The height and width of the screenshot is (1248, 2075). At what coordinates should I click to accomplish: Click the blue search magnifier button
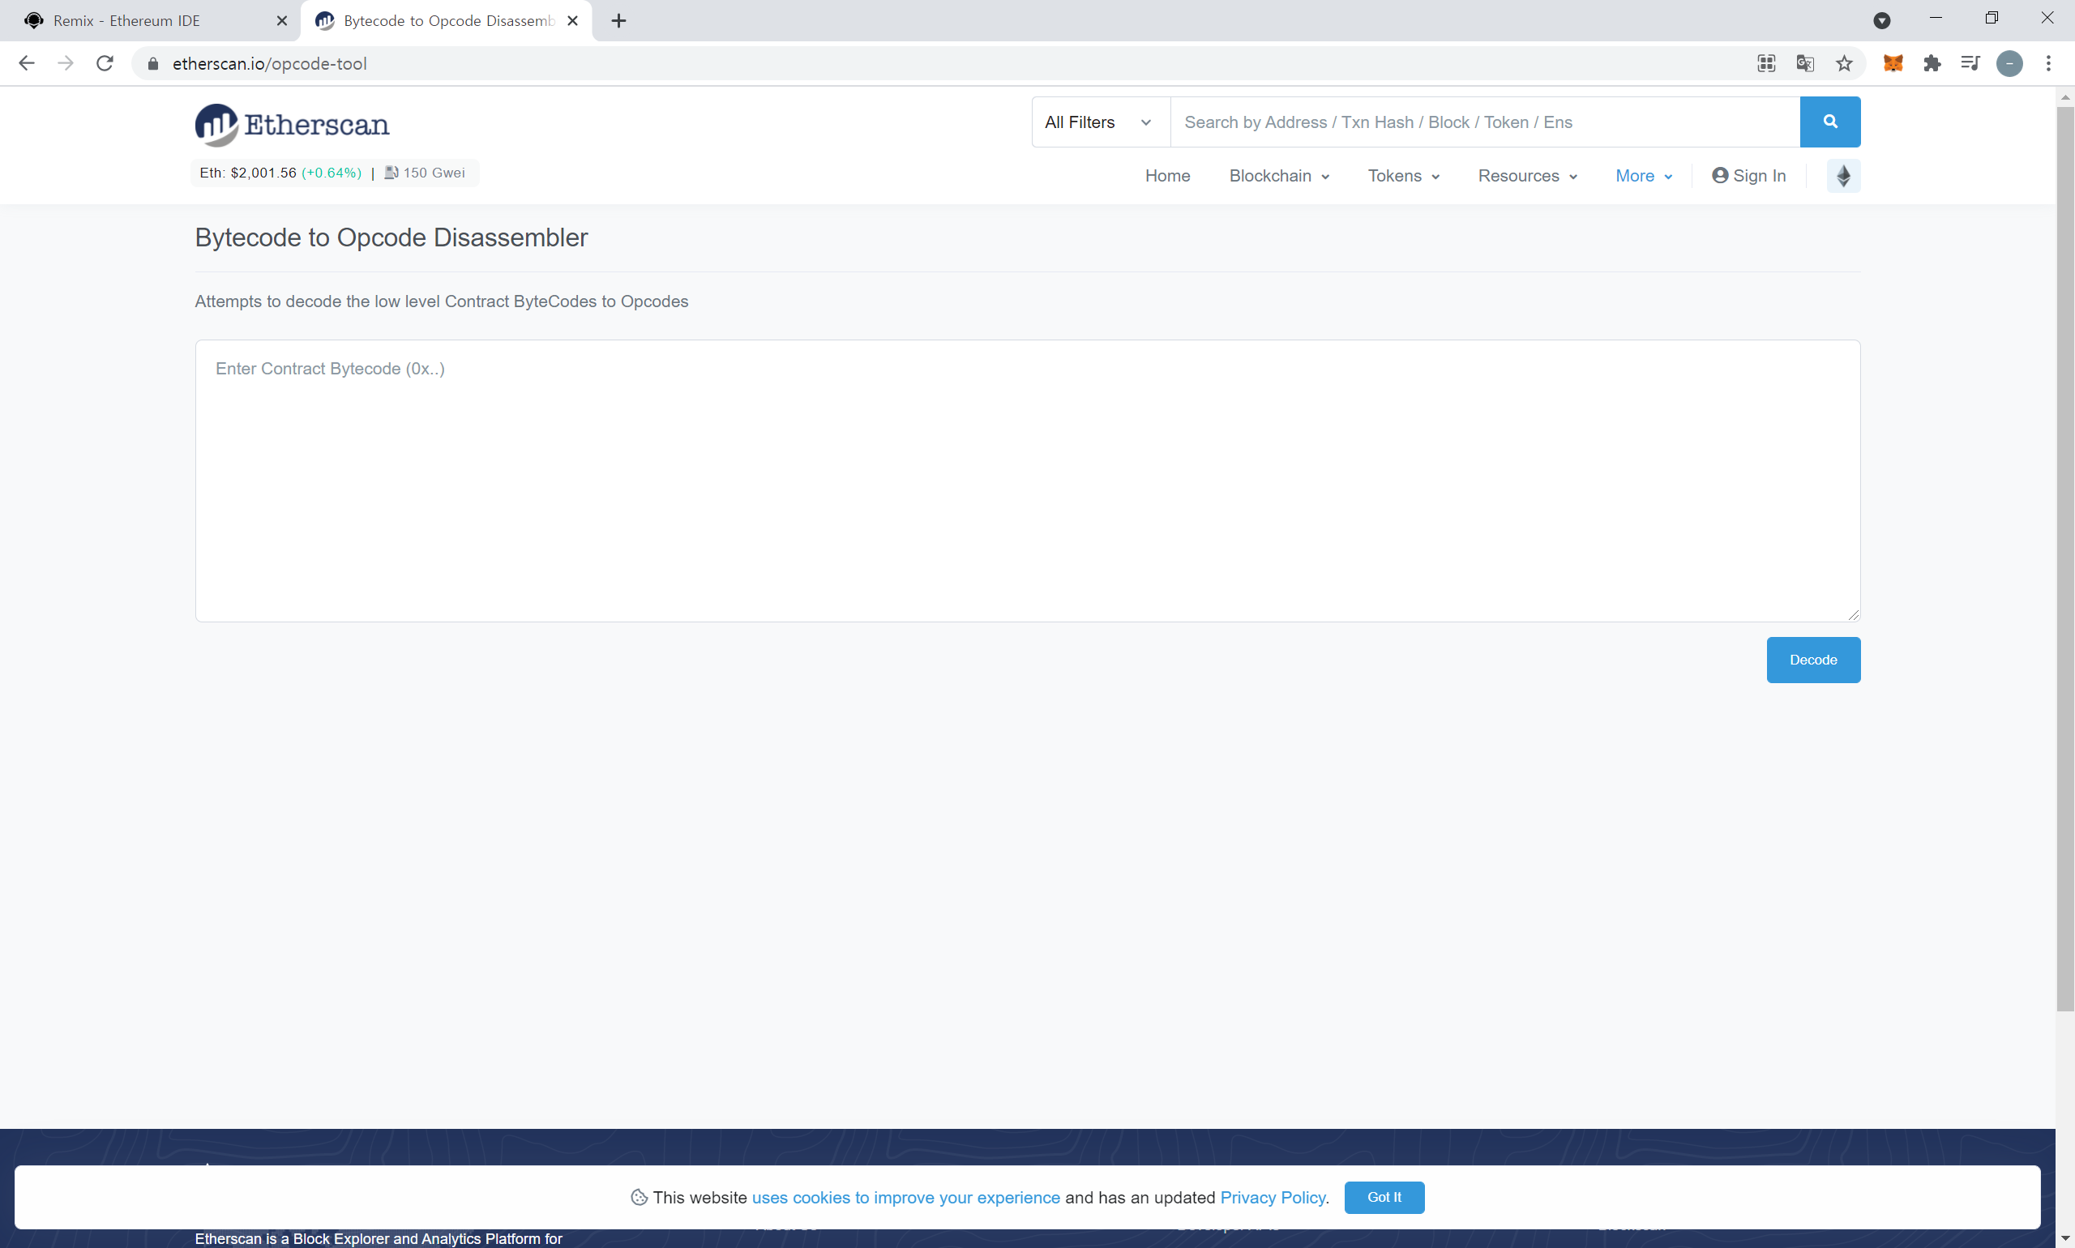(1829, 122)
